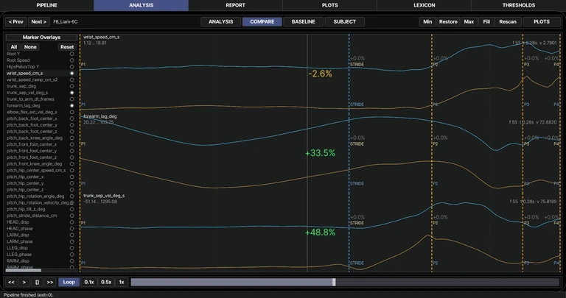Click the +33.5% forearm lag difference label

(x=320, y=153)
